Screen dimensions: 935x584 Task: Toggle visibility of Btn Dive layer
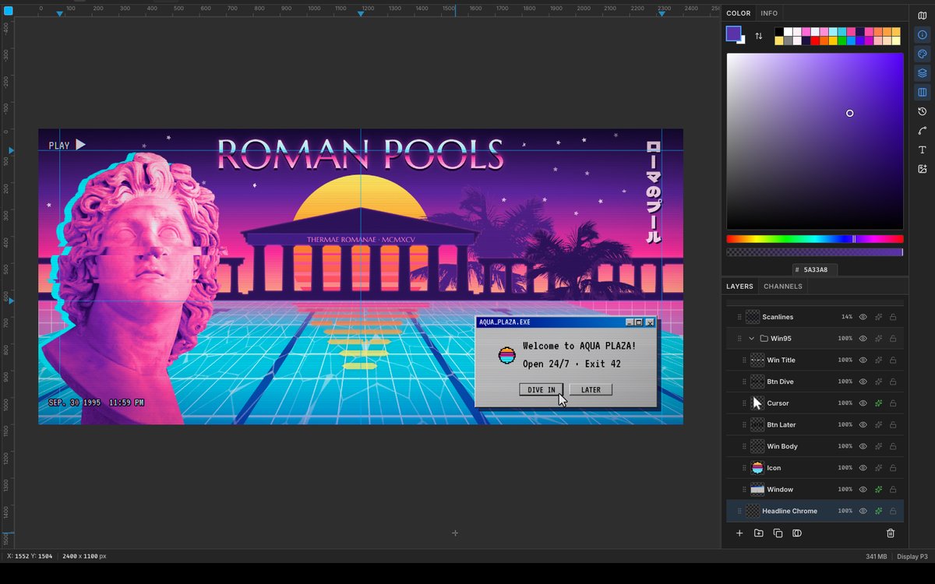click(x=863, y=382)
